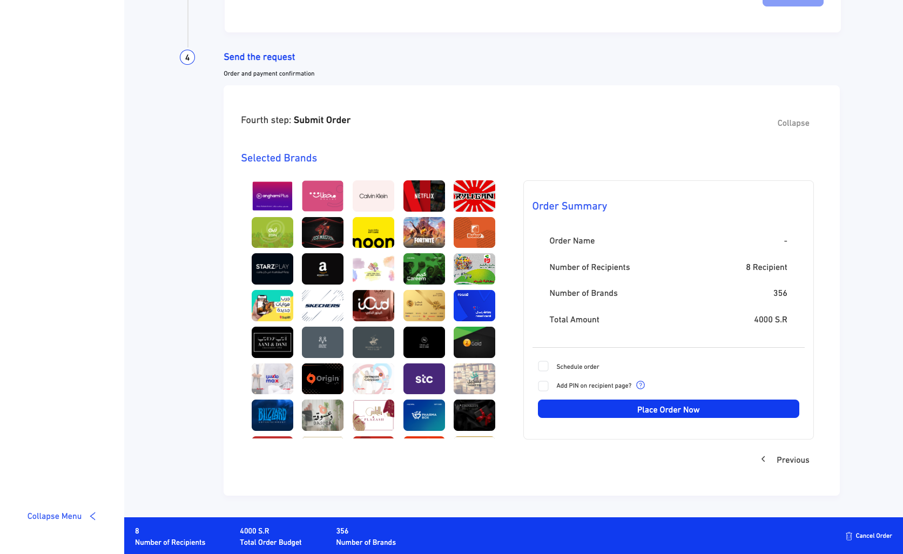Image resolution: width=903 pixels, height=554 pixels.
Task: Click the Trinkets black gift card
Action: (x=474, y=415)
